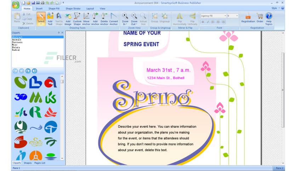Open the Shape Fill ribbon tab
This screenshot has height=171, width=296.
tap(54, 8)
